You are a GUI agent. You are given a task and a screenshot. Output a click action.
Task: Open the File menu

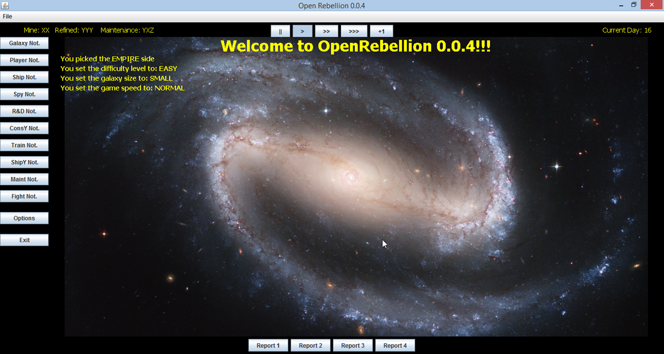pyautogui.click(x=7, y=16)
